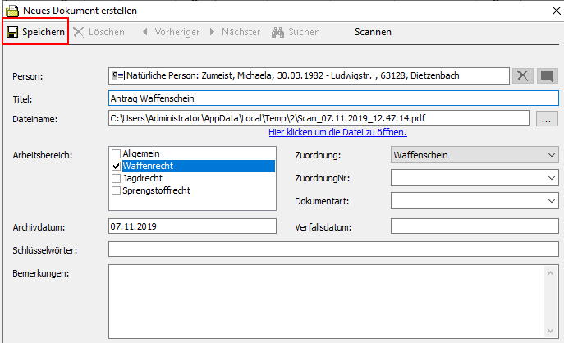Click the comment bubble icon beside Person
Screen dimensions: 564x343
[x=547, y=76]
